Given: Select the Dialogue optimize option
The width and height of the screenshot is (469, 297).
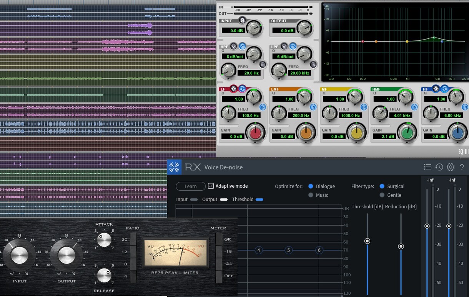Looking at the screenshot, I should 311,186.
